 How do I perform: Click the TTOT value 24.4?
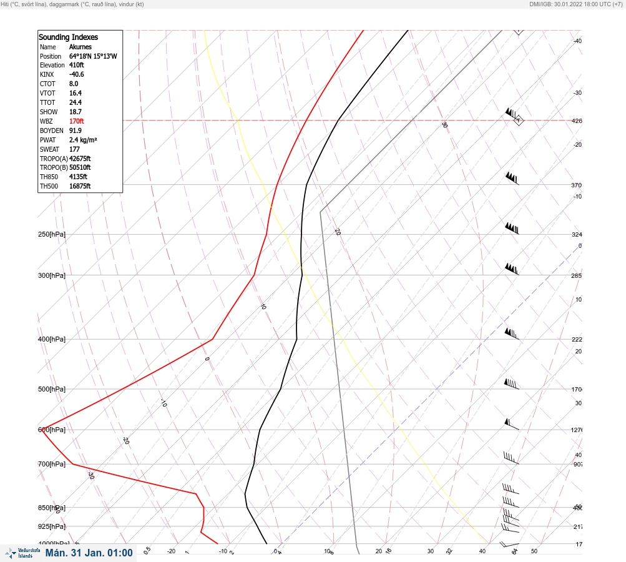[76, 102]
